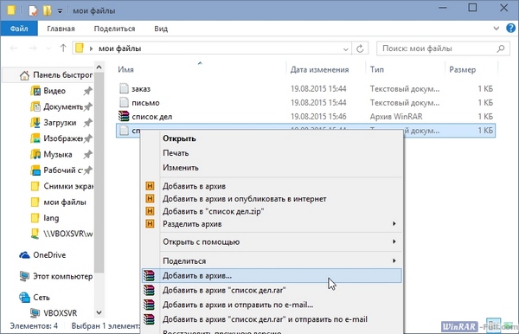519x334 pixels.
Task: Choose Изменить in the context menu
Action: [x=272, y=168]
